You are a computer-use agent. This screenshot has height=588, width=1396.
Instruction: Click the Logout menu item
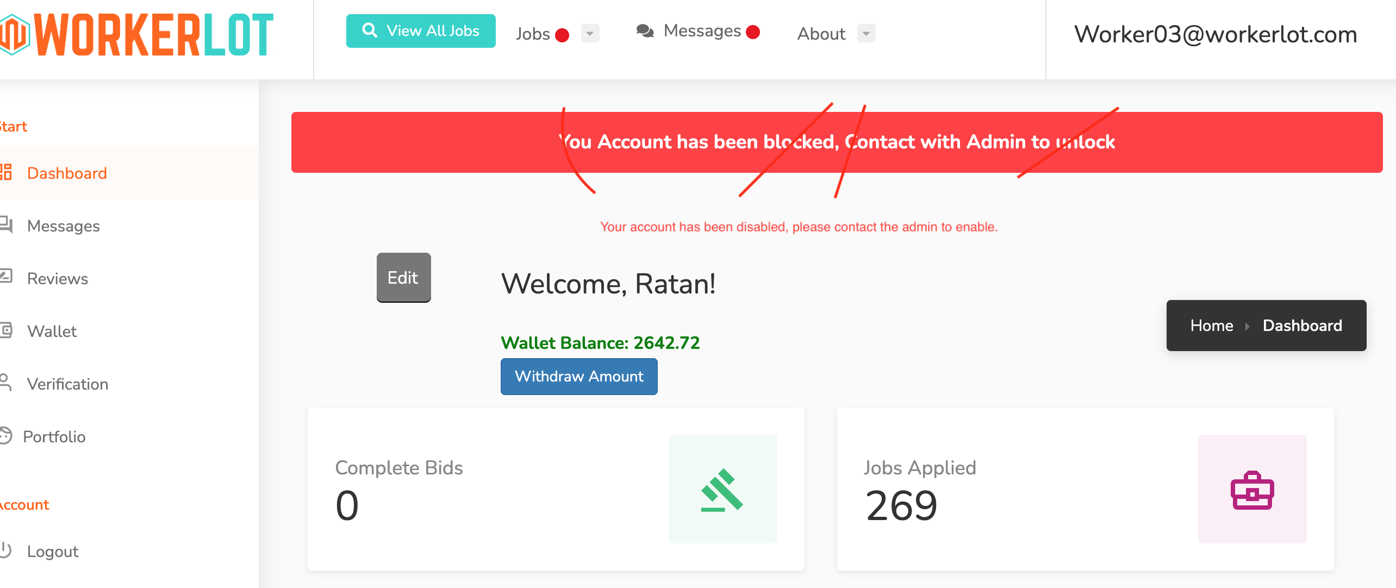click(52, 551)
